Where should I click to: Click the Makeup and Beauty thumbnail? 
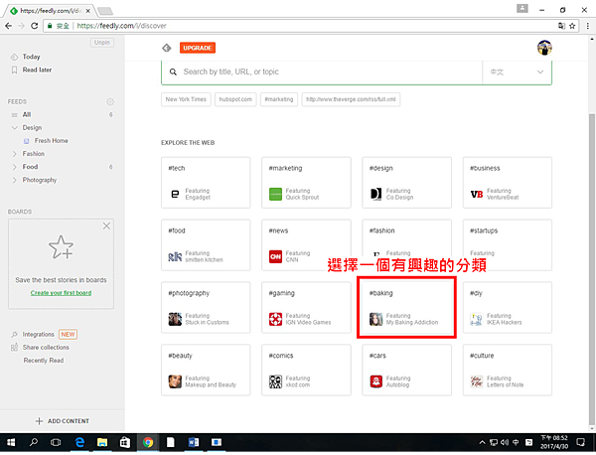click(x=175, y=381)
